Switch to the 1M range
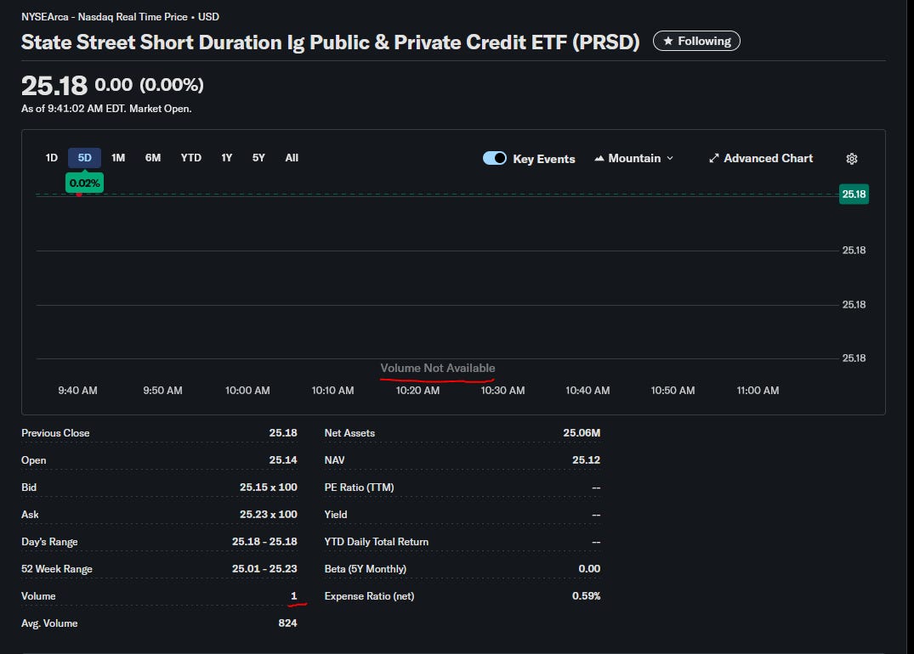Image resolution: width=914 pixels, height=654 pixels. (x=118, y=158)
